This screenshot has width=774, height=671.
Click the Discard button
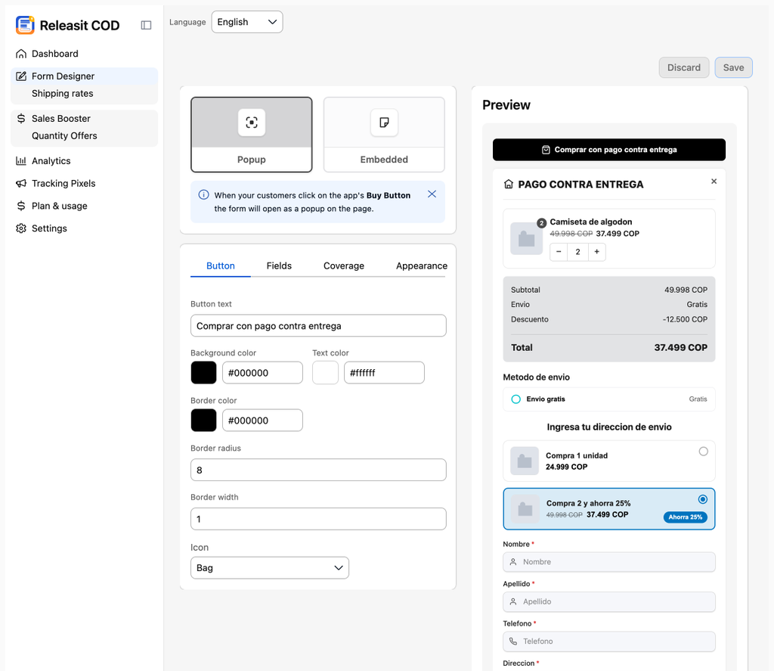tap(683, 67)
